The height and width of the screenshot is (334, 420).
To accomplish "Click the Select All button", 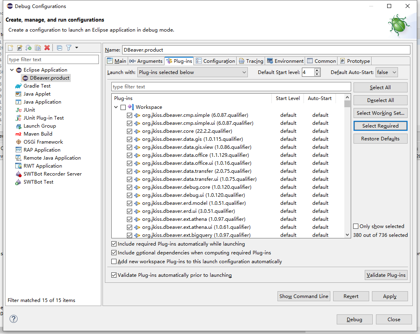I will click(x=380, y=88).
